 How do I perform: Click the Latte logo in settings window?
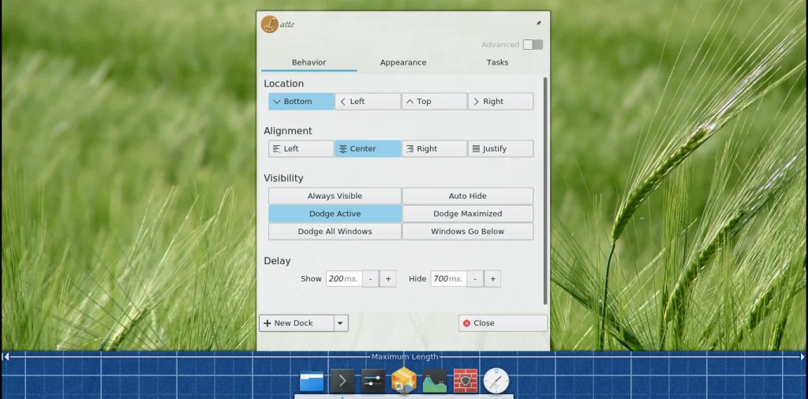click(270, 24)
